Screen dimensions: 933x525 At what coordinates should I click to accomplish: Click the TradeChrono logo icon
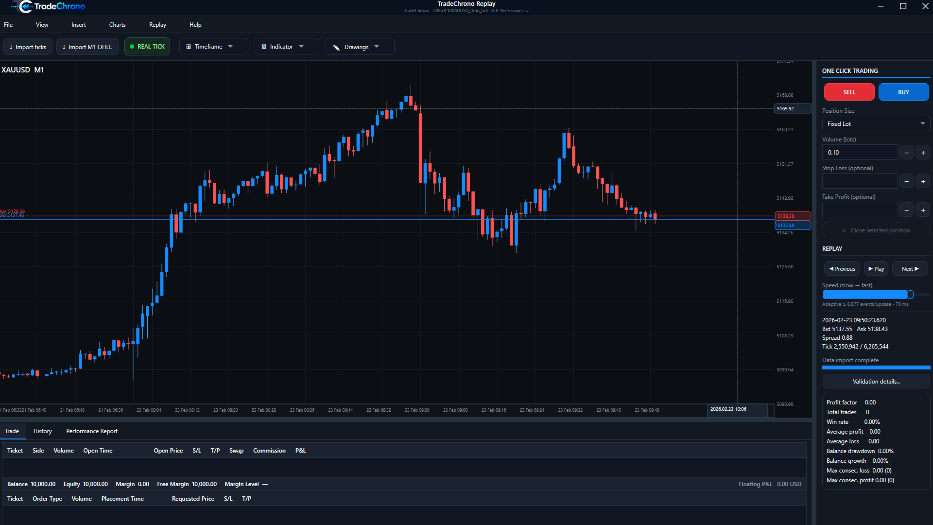click(25, 6)
